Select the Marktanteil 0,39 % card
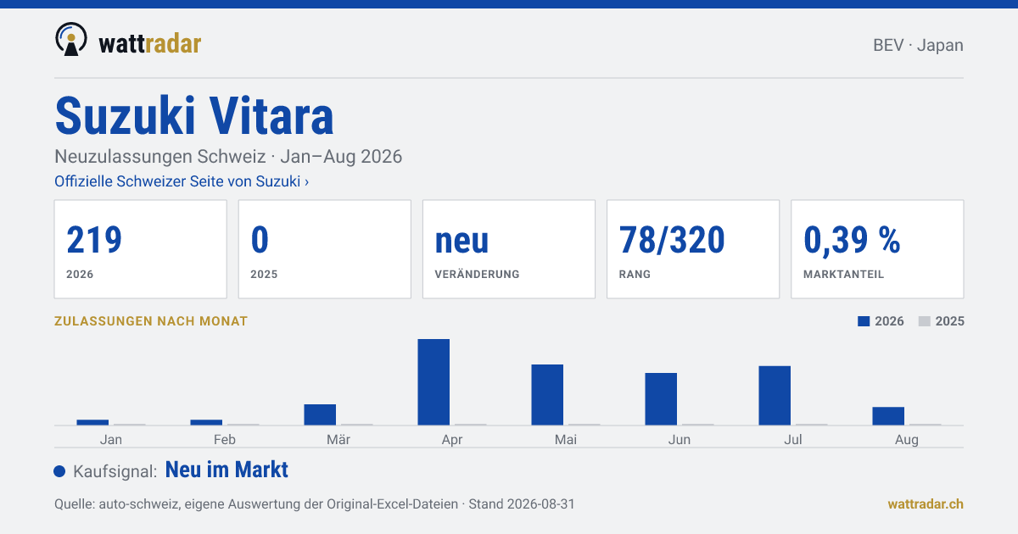1018x534 pixels. pos(877,249)
